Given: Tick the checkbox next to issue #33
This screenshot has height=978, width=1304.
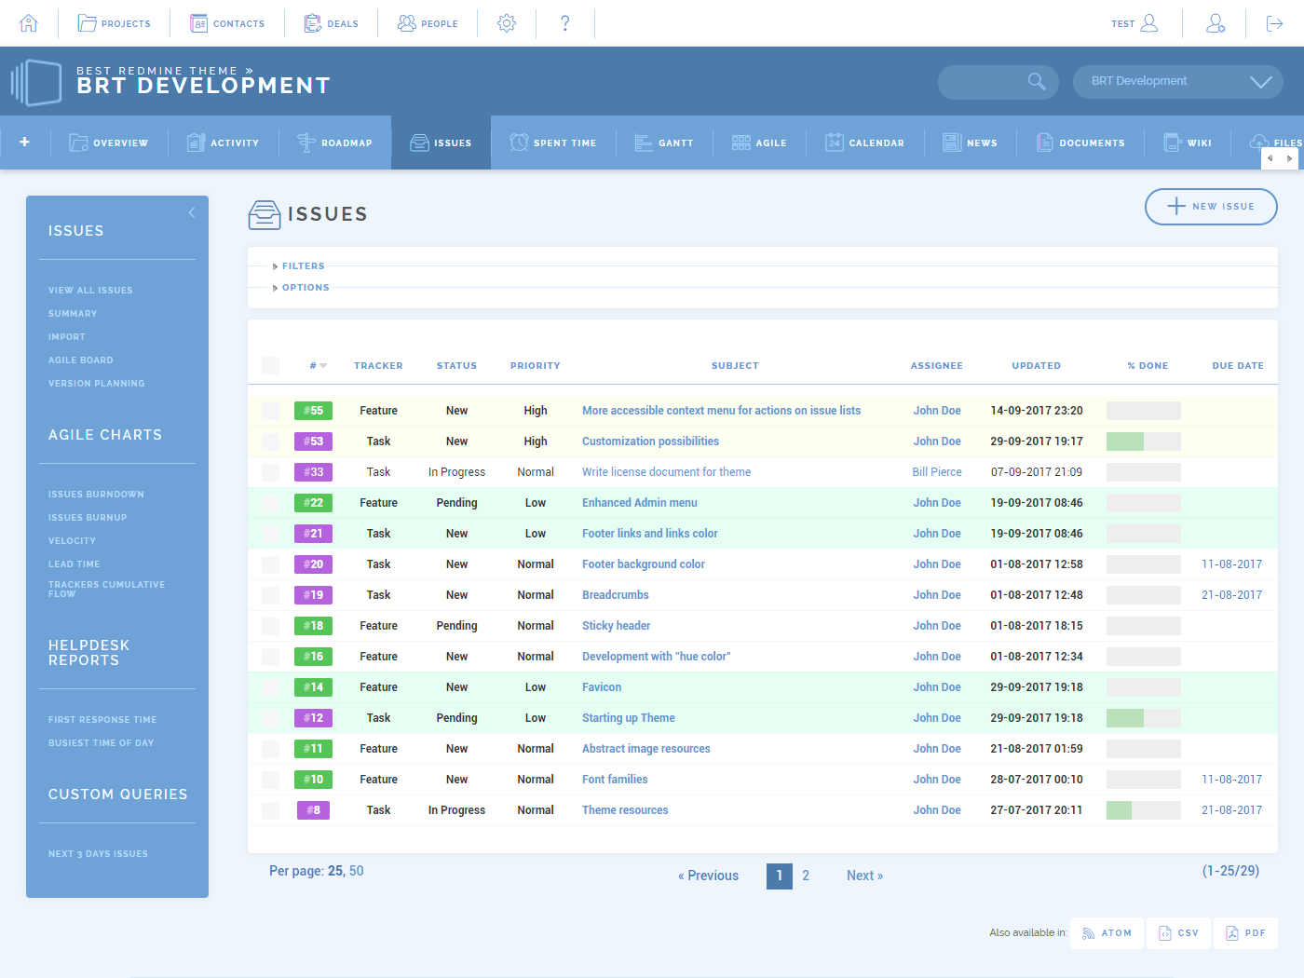Looking at the screenshot, I should pyautogui.click(x=270, y=471).
